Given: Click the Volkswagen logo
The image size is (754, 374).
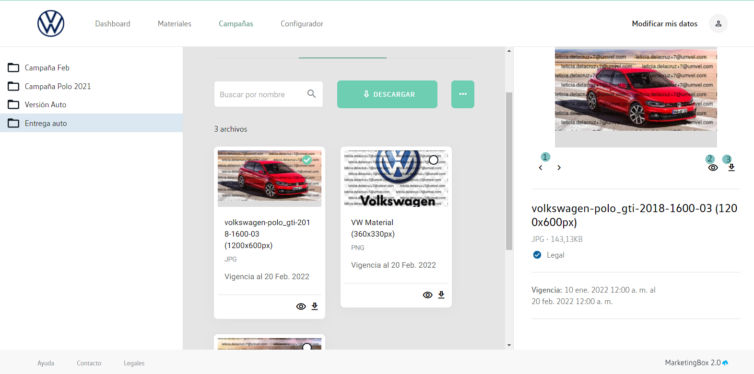Looking at the screenshot, I should (x=51, y=23).
